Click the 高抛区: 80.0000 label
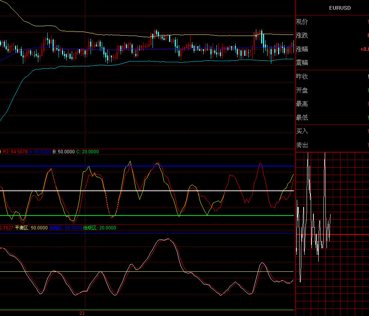 [x=65, y=228]
